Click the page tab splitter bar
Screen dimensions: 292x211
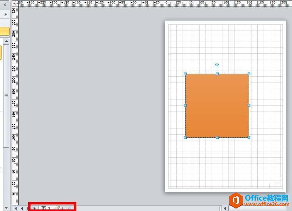coord(220,208)
